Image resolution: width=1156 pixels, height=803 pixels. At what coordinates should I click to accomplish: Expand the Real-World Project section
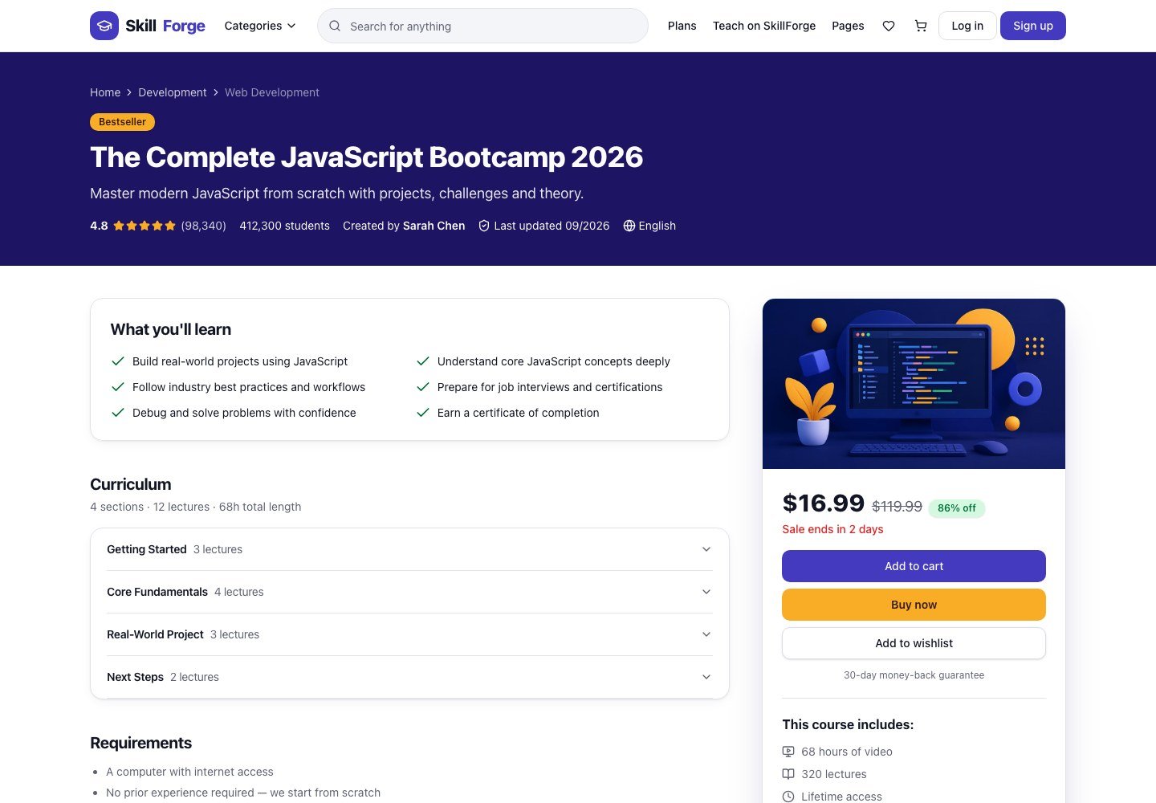coord(409,634)
